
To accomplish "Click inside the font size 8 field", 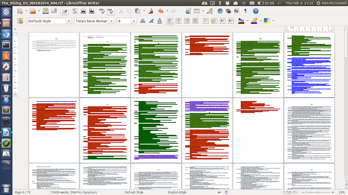I will [x=124, y=21].
